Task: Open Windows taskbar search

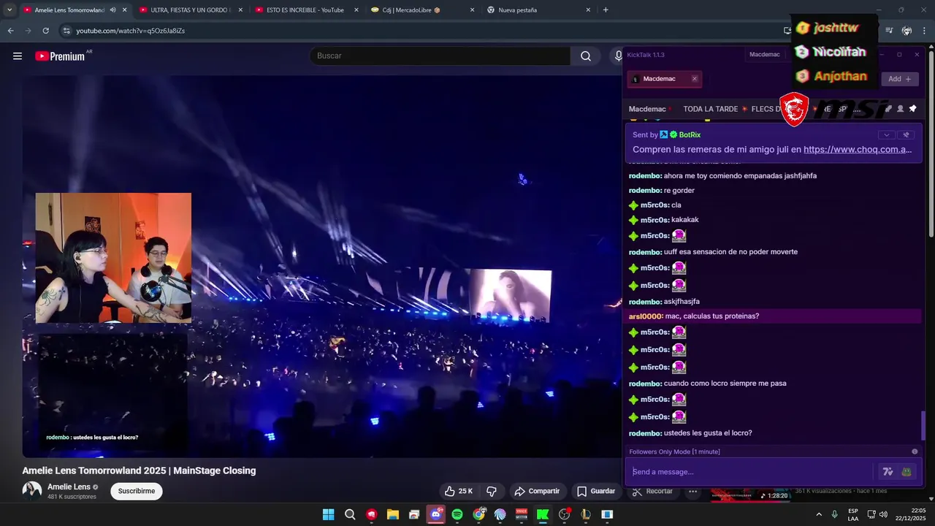Action: click(x=350, y=514)
